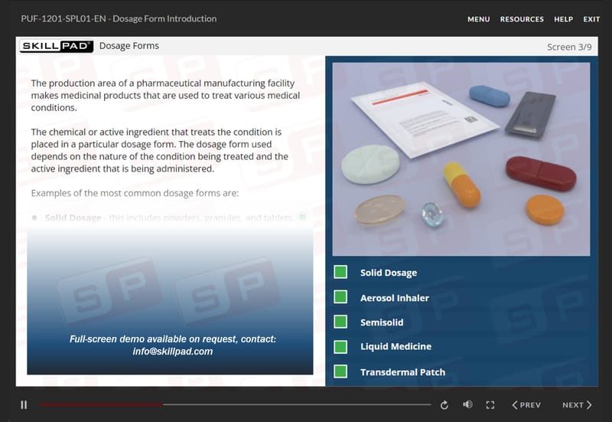Click the SkillPad logo
The height and width of the screenshot is (422, 612).
pyautogui.click(x=57, y=46)
